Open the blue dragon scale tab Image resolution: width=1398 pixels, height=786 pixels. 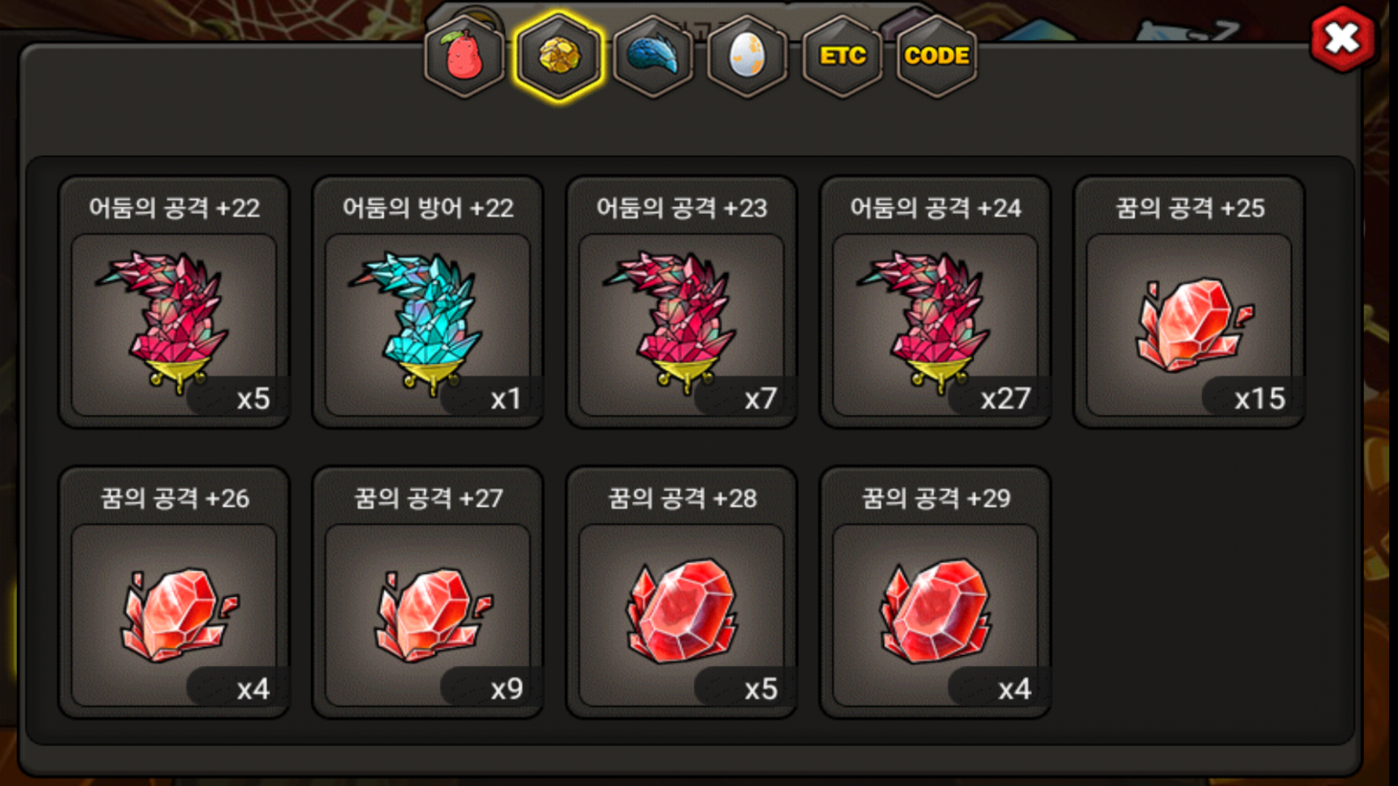(x=653, y=56)
